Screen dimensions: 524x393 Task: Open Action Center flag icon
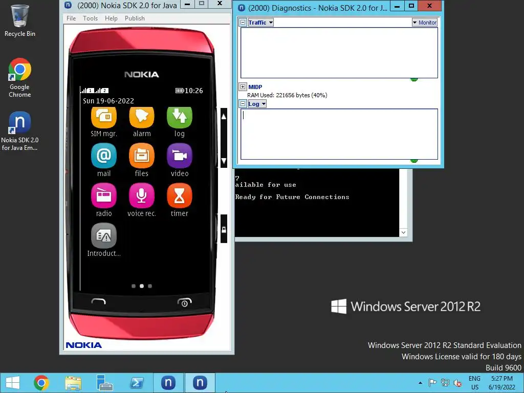(432, 383)
